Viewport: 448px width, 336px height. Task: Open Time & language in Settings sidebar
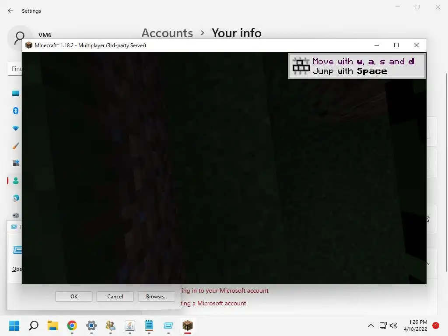coord(16,198)
